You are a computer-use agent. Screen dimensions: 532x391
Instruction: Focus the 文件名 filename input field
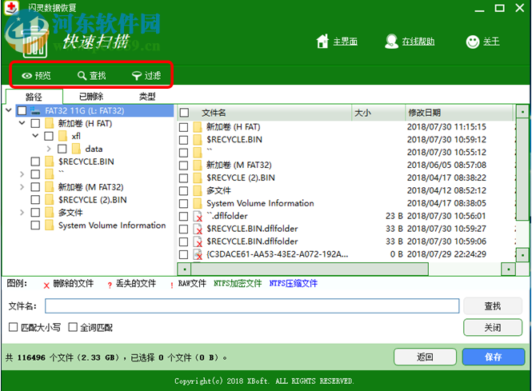pos(252,306)
